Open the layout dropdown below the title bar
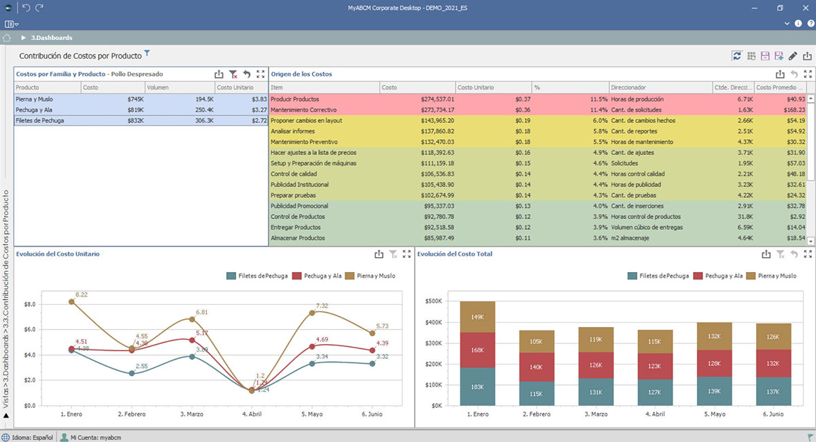Image resolution: width=816 pixels, height=442 pixels. (x=12, y=24)
